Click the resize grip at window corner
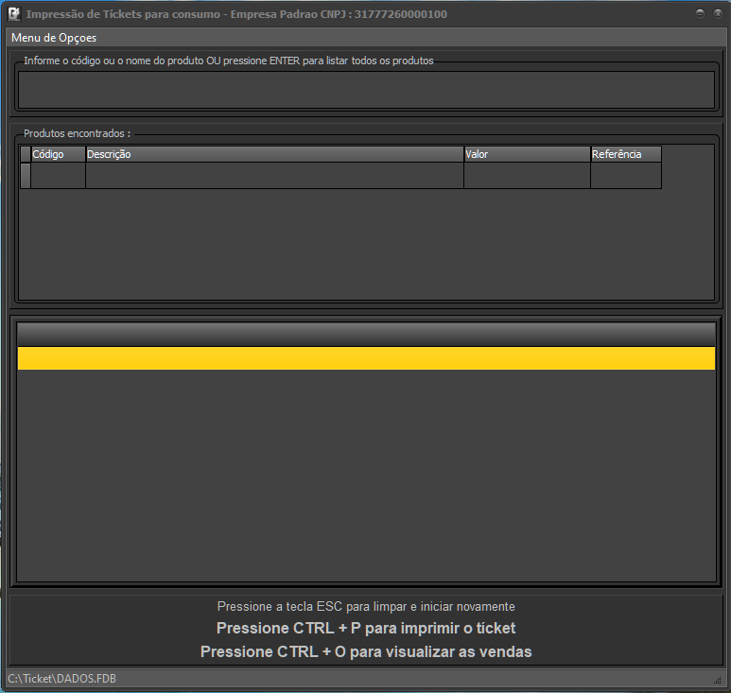This screenshot has width=731, height=693. pos(718,680)
